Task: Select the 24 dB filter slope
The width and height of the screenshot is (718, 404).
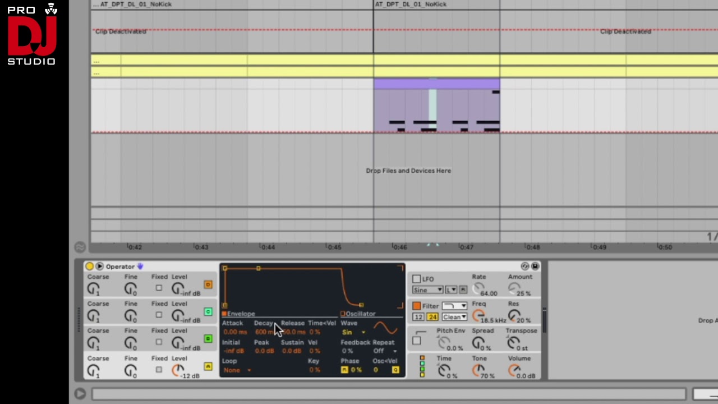Action: click(432, 317)
